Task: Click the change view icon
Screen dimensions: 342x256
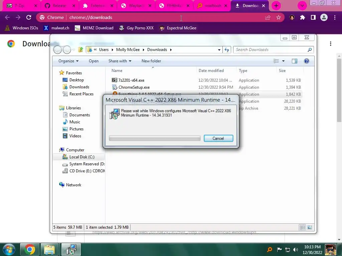Action: click(x=276, y=61)
